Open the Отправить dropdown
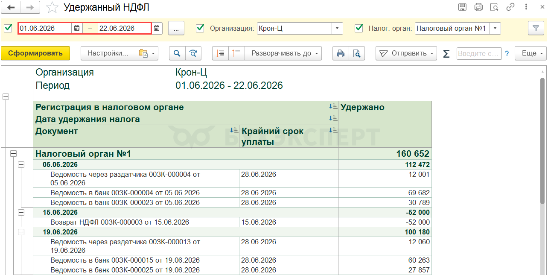This screenshot has width=548, height=275. 406,53
